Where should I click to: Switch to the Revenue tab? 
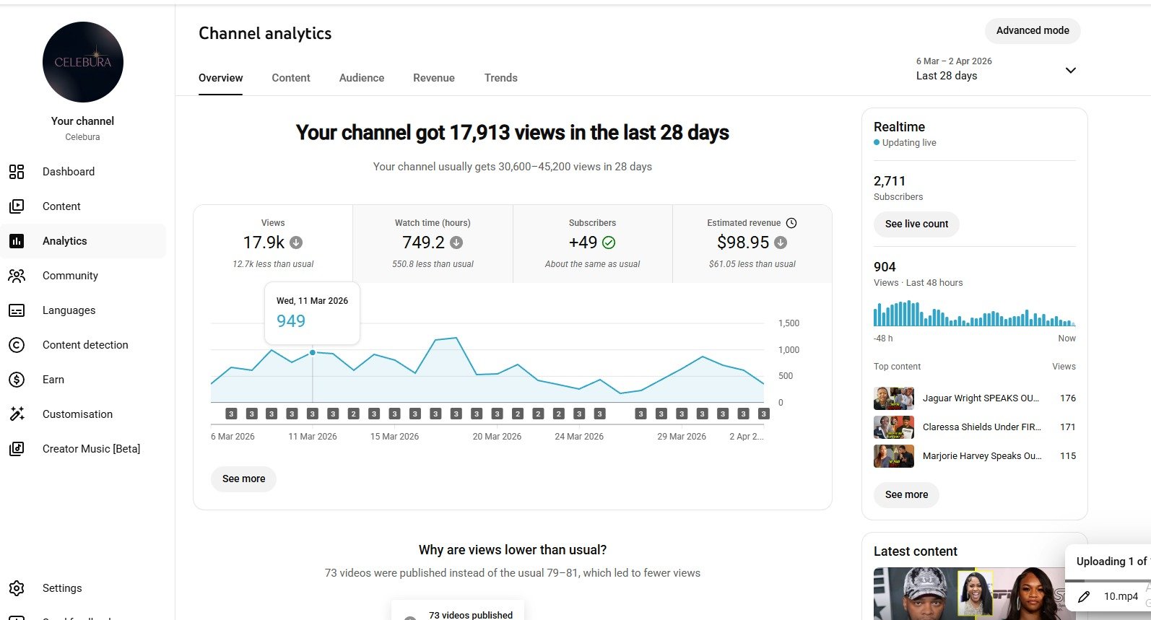(434, 78)
